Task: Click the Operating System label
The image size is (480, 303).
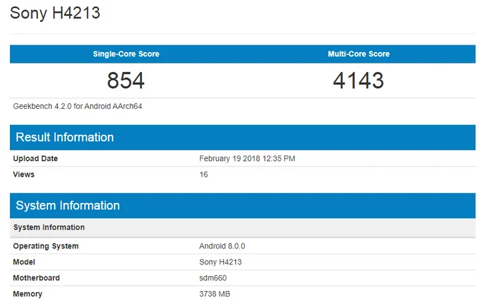Action: pyautogui.click(x=46, y=246)
